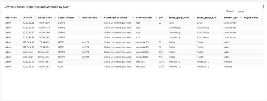Click Global Username/ password in 10.20.42.36 row

tap(118, 23)
